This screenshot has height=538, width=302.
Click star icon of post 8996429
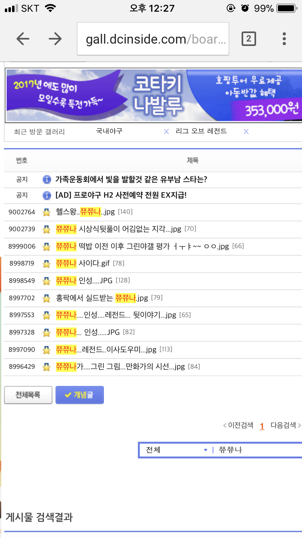pos(47,367)
